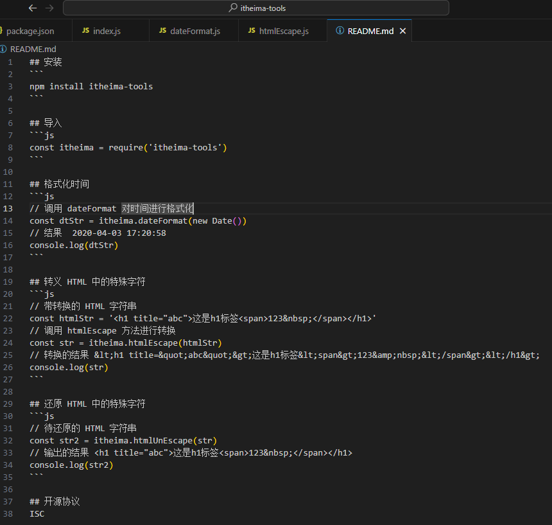
Task: Place cursor on the npm install itheima-tools line
Action: [x=90, y=86]
